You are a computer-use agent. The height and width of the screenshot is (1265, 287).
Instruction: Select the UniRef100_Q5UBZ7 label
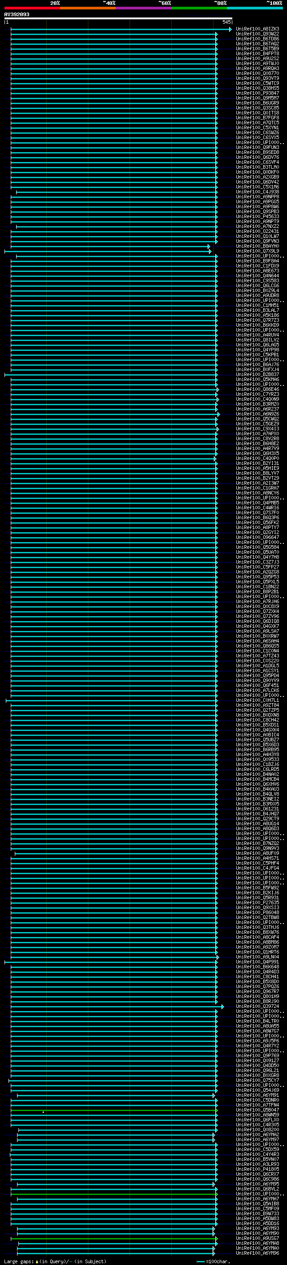tap(257, 740)
